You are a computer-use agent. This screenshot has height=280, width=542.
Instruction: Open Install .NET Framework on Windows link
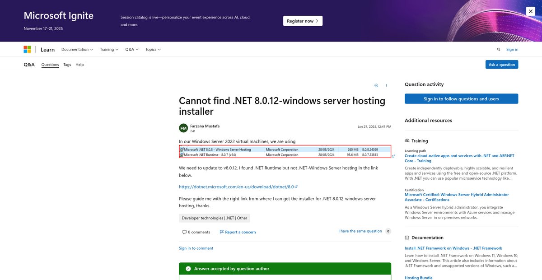pyautogui.click(x=453, y=248)
